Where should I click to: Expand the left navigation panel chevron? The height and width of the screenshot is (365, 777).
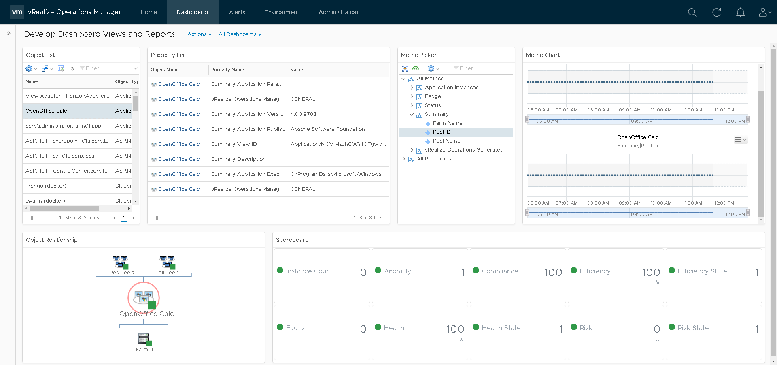click(8, 33)
